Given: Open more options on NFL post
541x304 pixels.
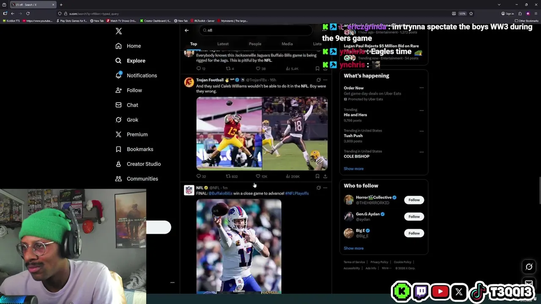Looking at the screenshot, I should [325, 188].
